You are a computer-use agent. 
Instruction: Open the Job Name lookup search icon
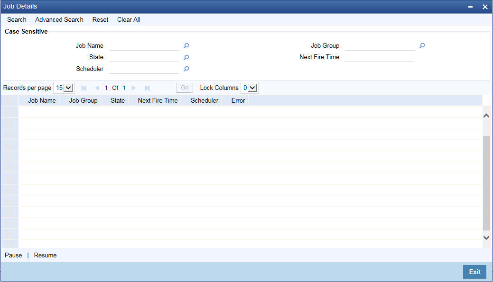(x=186, y=46)
